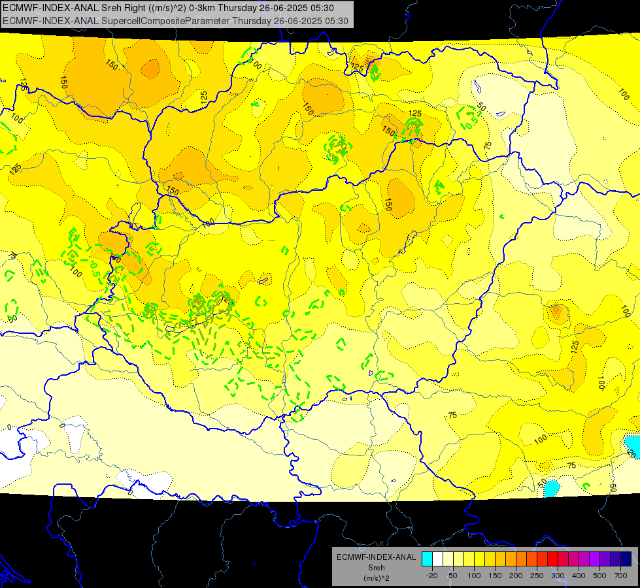
Task: Click the 150 legend scale label
Action: click(495, 576)
